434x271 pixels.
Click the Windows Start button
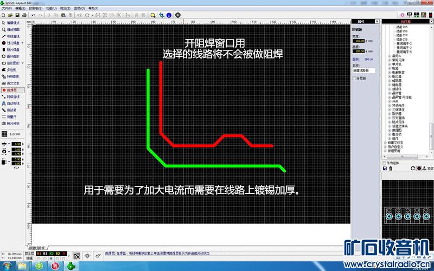6,266
